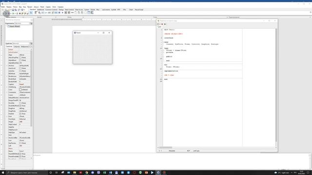312x175 pixels.
Task: Select the TToggleBox component icon
Action: [56, 13]
